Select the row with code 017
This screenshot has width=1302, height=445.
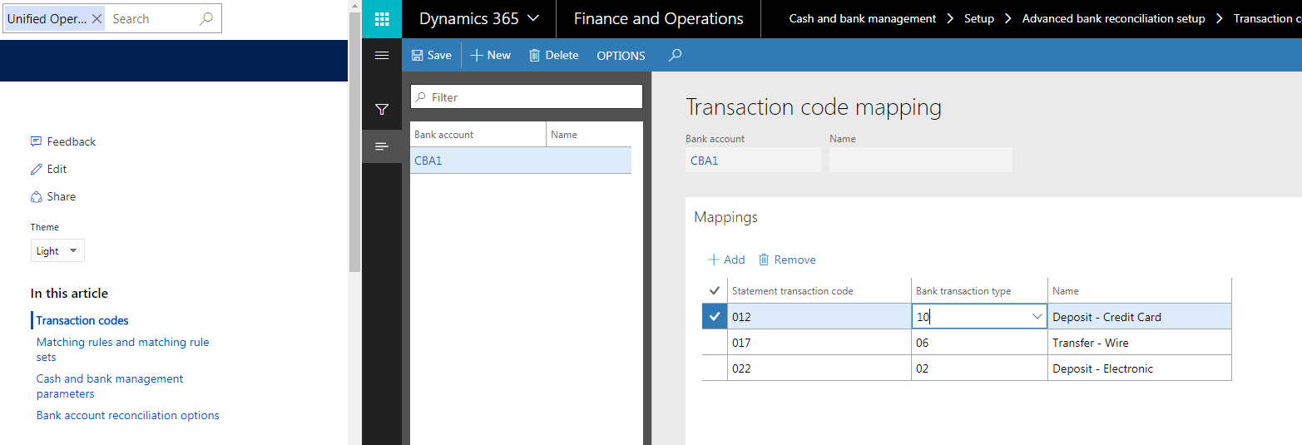(715, 343)
